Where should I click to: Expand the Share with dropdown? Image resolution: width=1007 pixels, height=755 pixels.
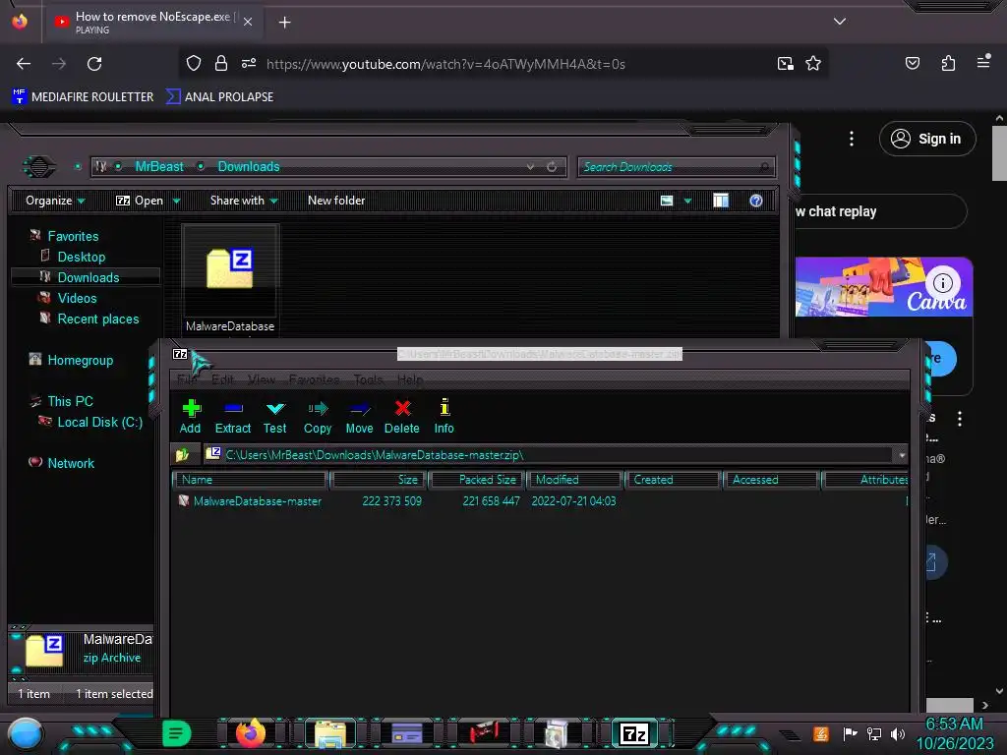(x=244, y=201)
